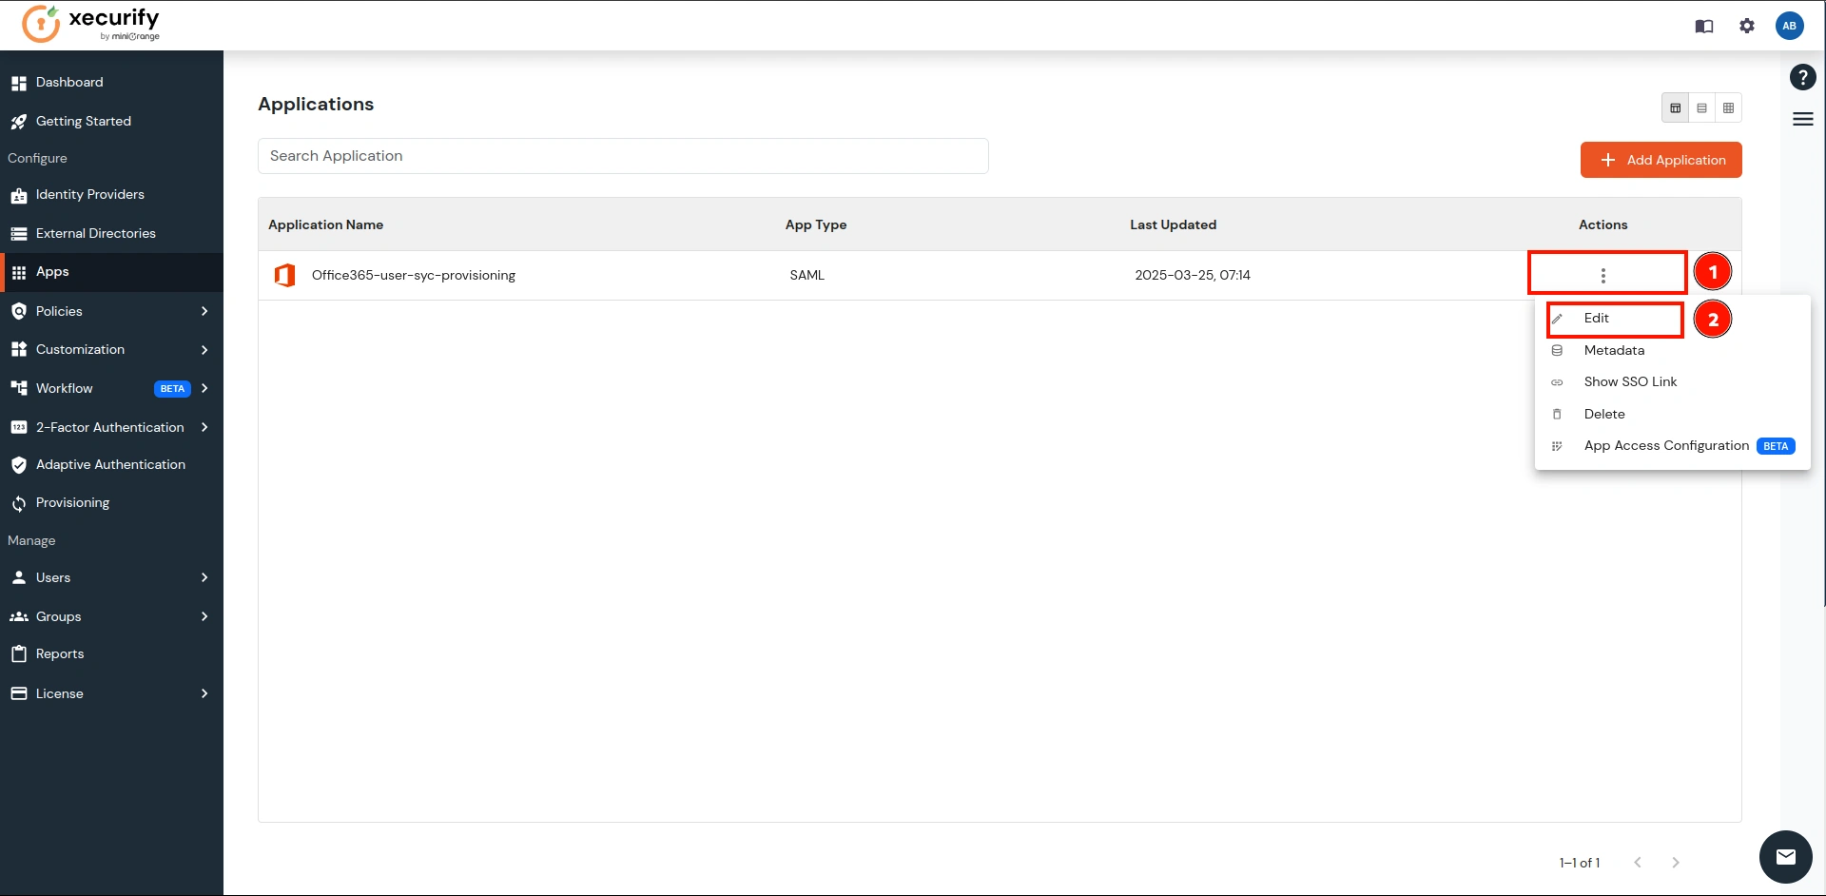Click the mail chat bubble at bottom right

click(x=1786, y=857)
